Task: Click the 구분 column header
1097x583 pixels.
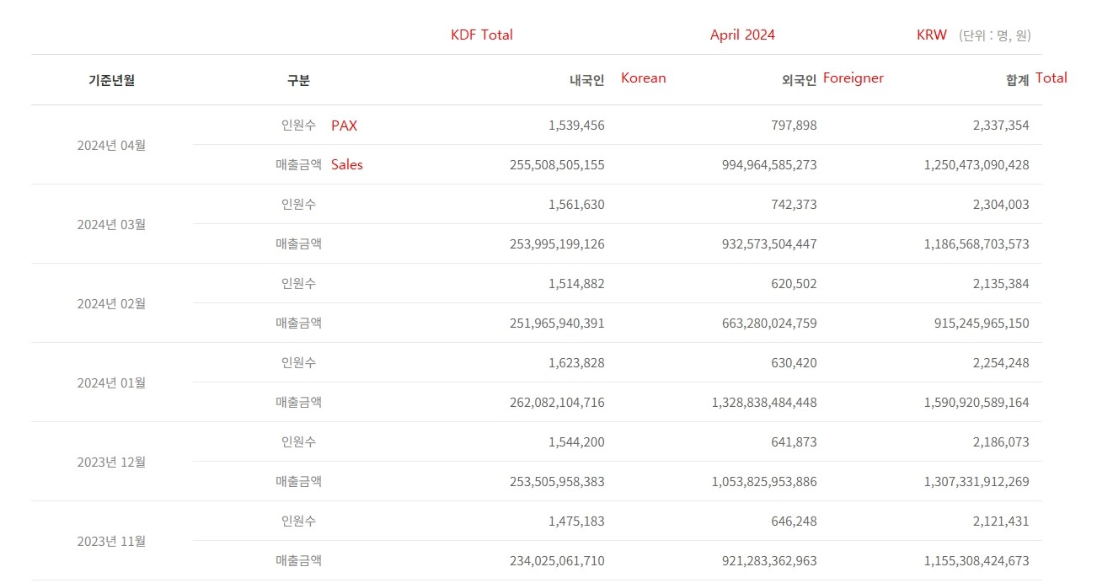Action: click(x=298, y=81)
